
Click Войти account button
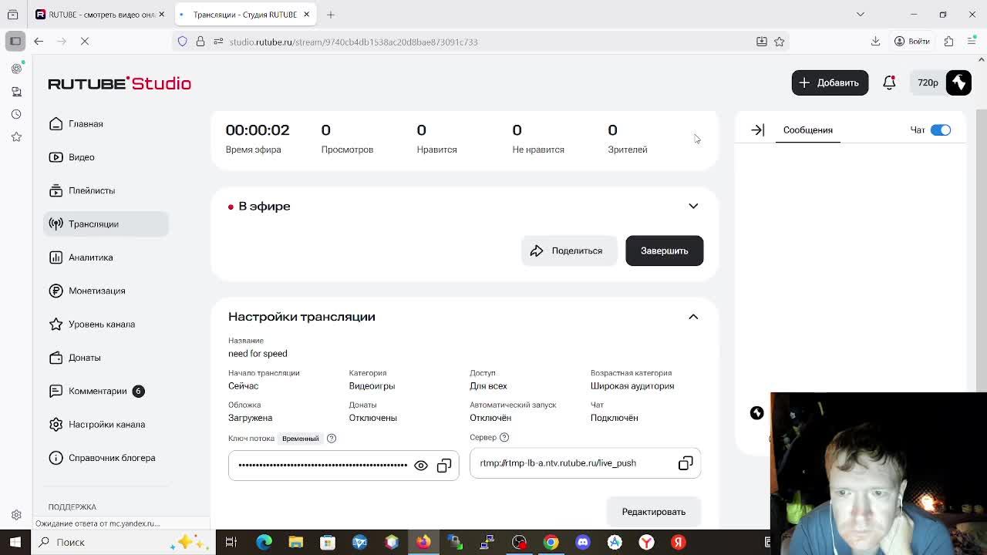tap(911, 42)
